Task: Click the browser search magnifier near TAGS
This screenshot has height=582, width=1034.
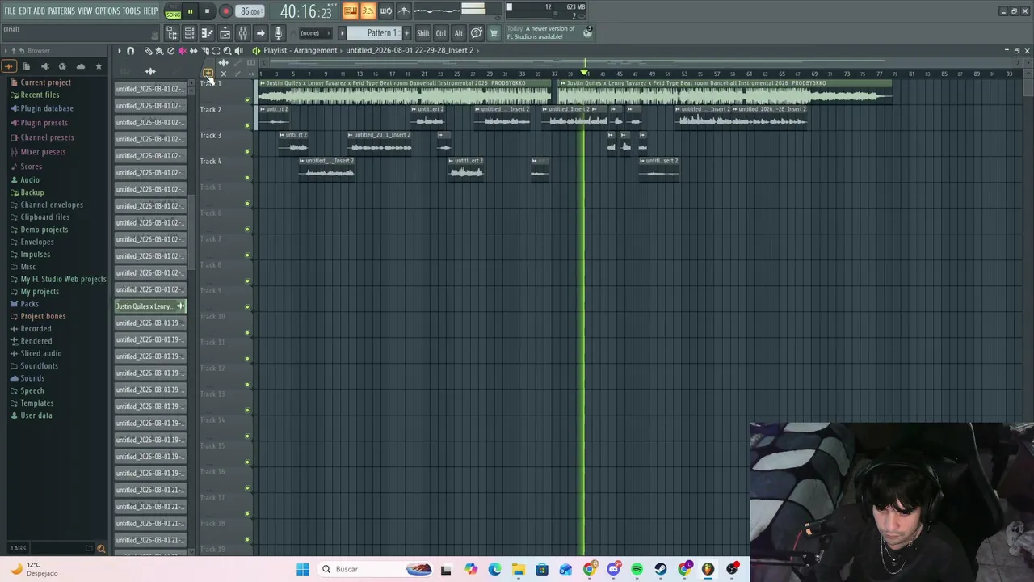Action: (101, 548)
